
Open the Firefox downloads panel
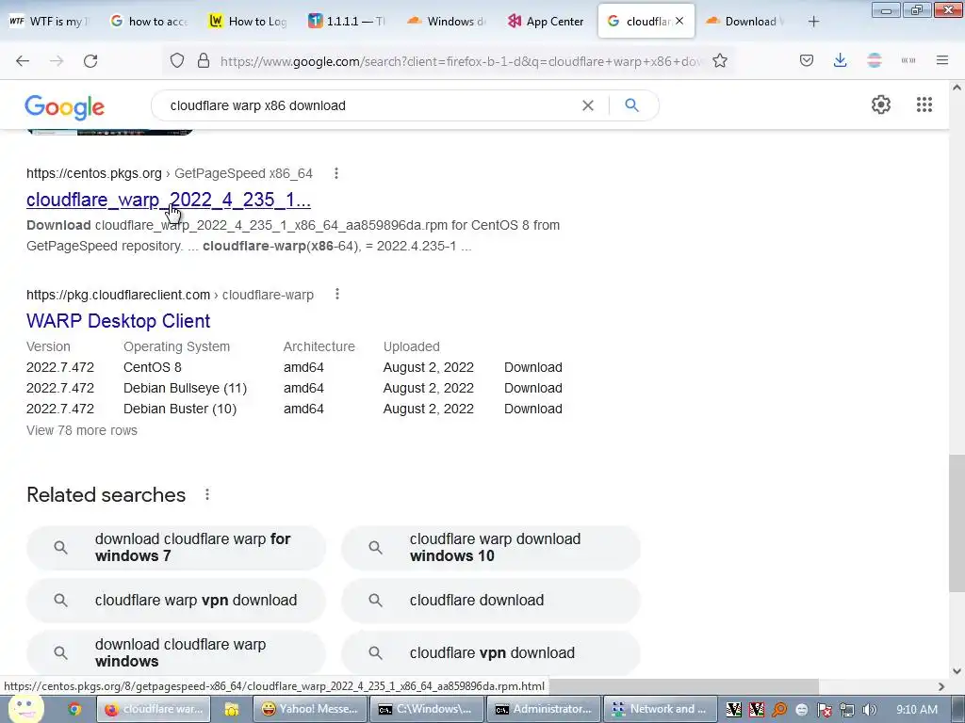point(840,61)
